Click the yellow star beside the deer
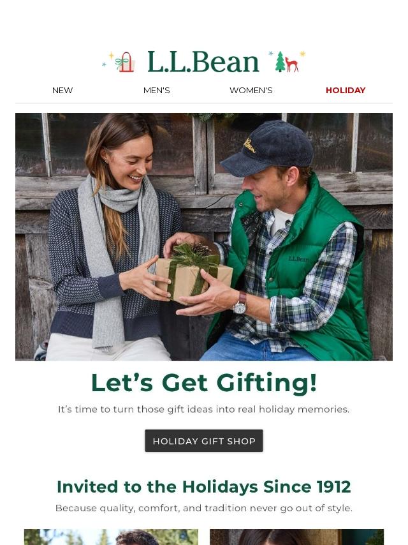This screenshot has width=408, height=545. pos(302,54)
